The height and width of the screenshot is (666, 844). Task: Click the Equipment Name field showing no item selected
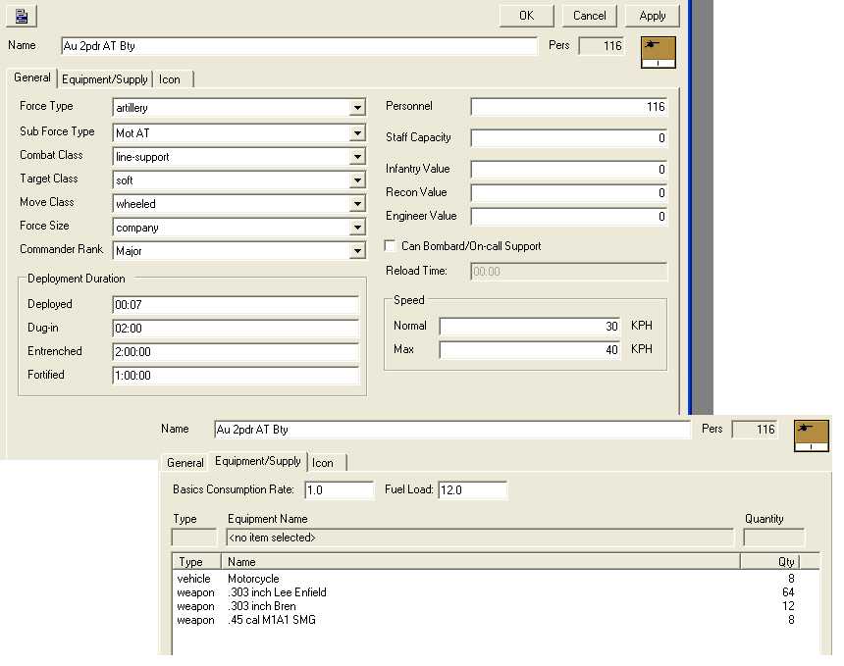pyautogui.click(x=480, y=538)
